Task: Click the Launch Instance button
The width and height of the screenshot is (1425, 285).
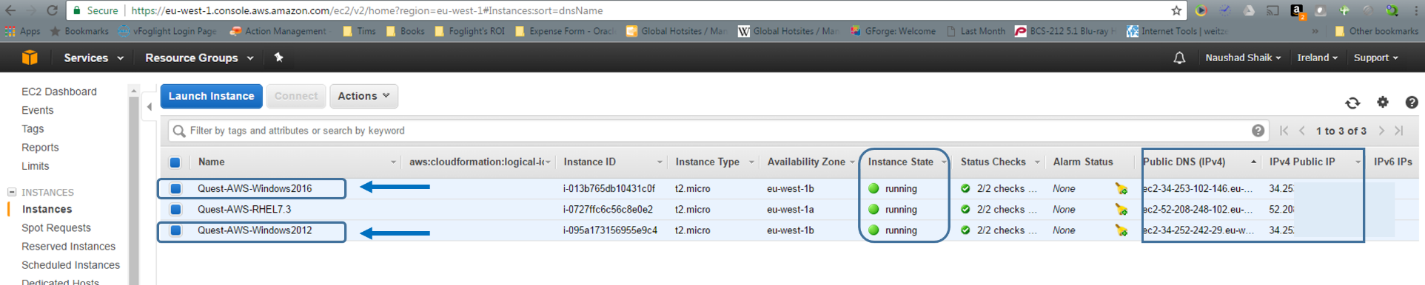Action: point(211,96)
